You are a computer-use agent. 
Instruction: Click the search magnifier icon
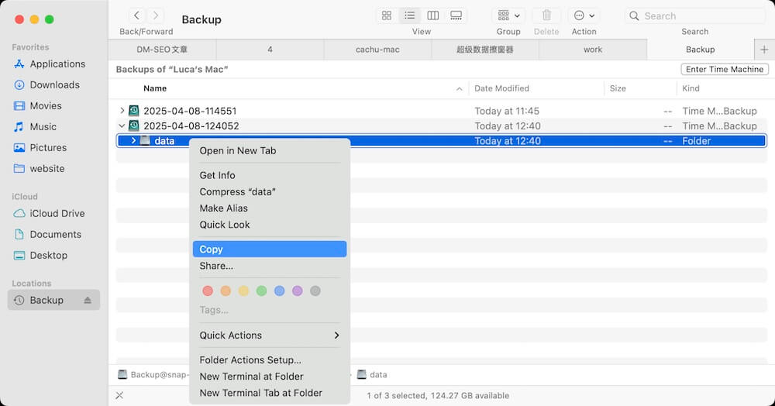[634, 15]
